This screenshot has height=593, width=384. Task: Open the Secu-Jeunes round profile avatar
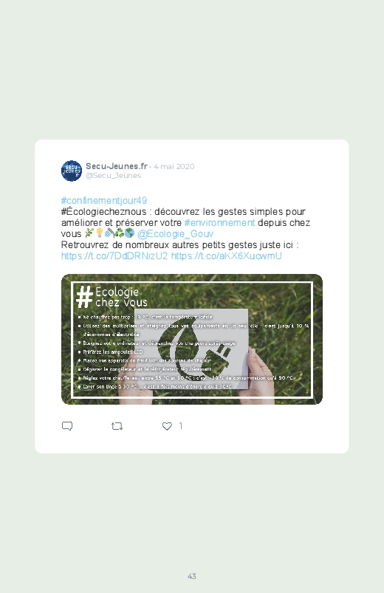pos(72,171)
